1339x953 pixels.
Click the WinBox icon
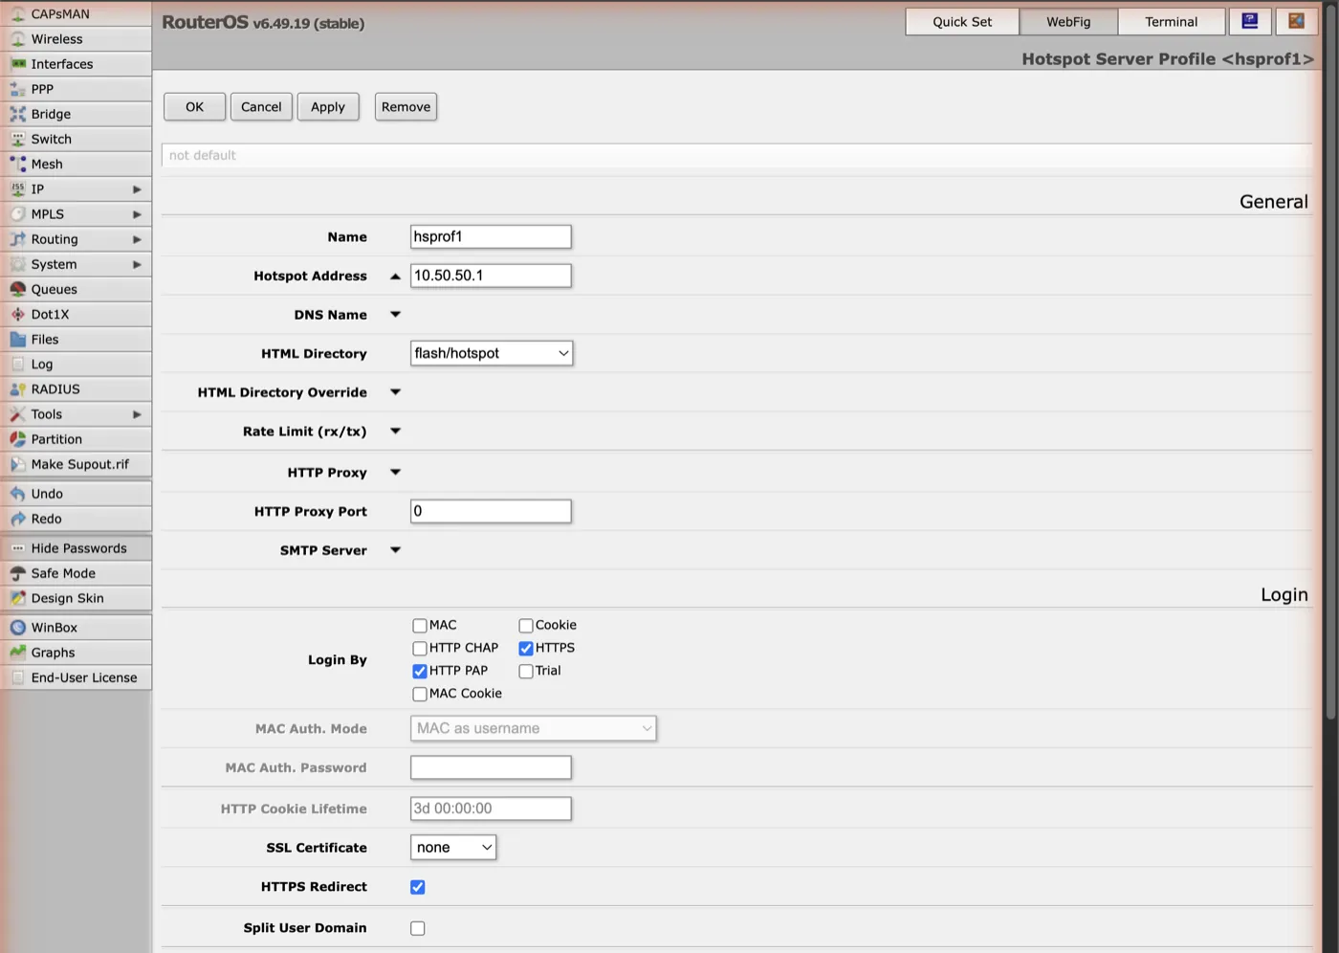[x=17, y=628]
